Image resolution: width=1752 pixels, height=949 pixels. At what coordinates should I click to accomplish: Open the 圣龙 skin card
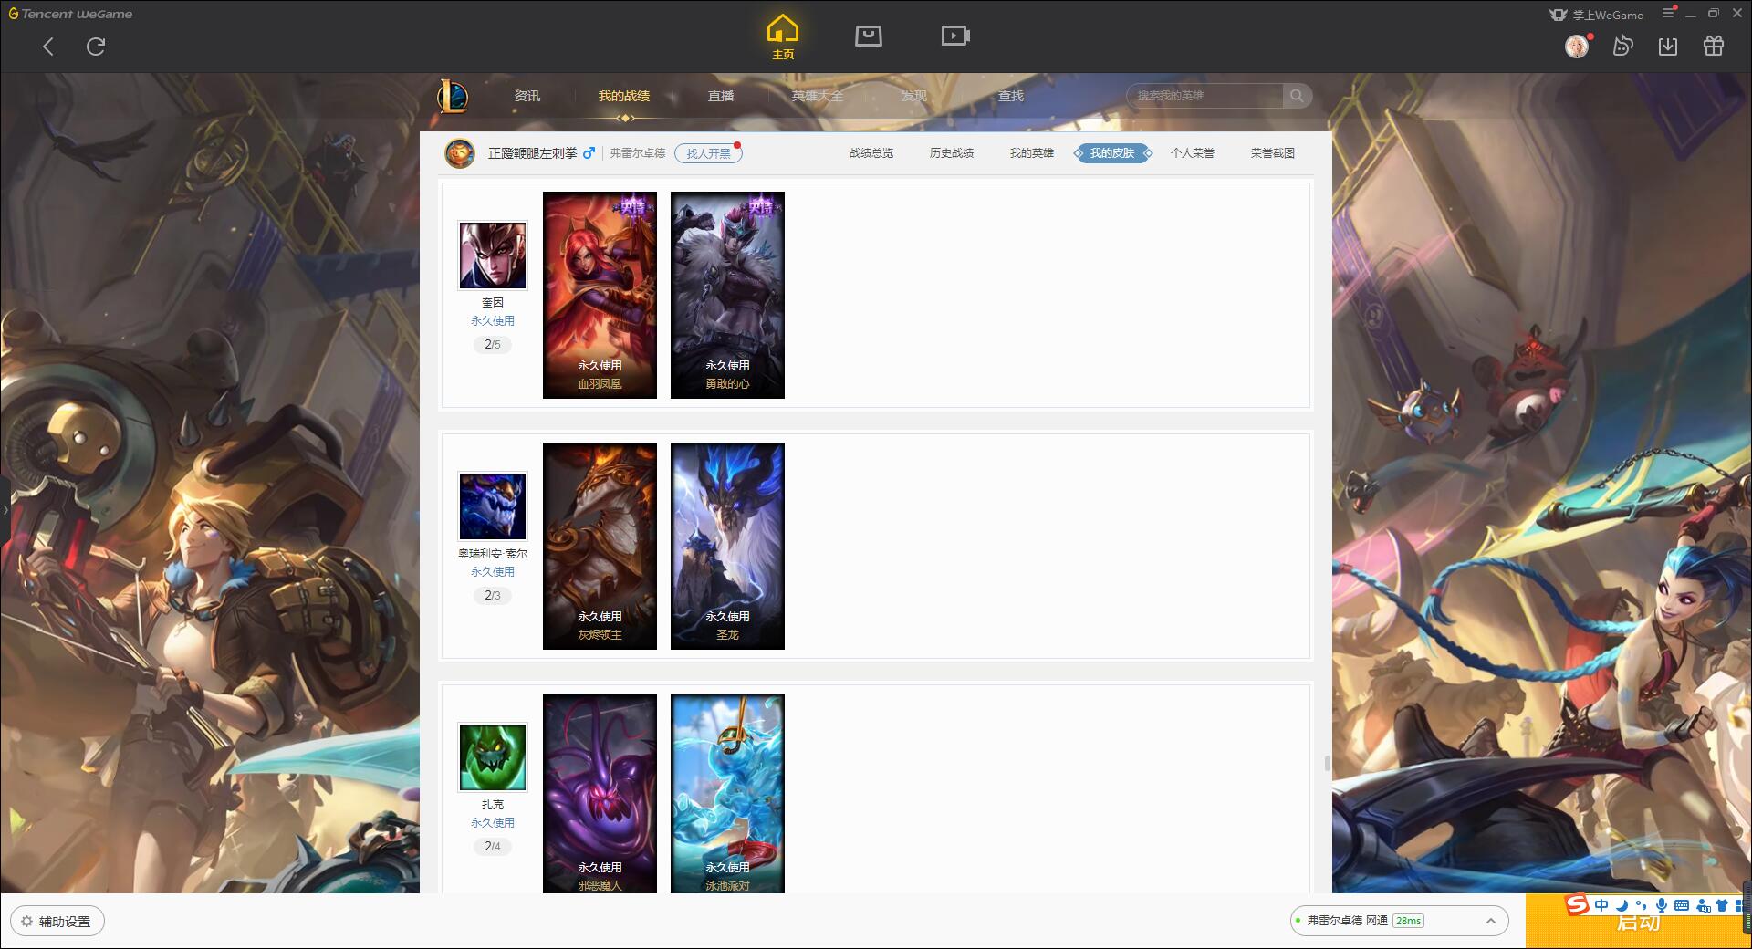(727, 546)
